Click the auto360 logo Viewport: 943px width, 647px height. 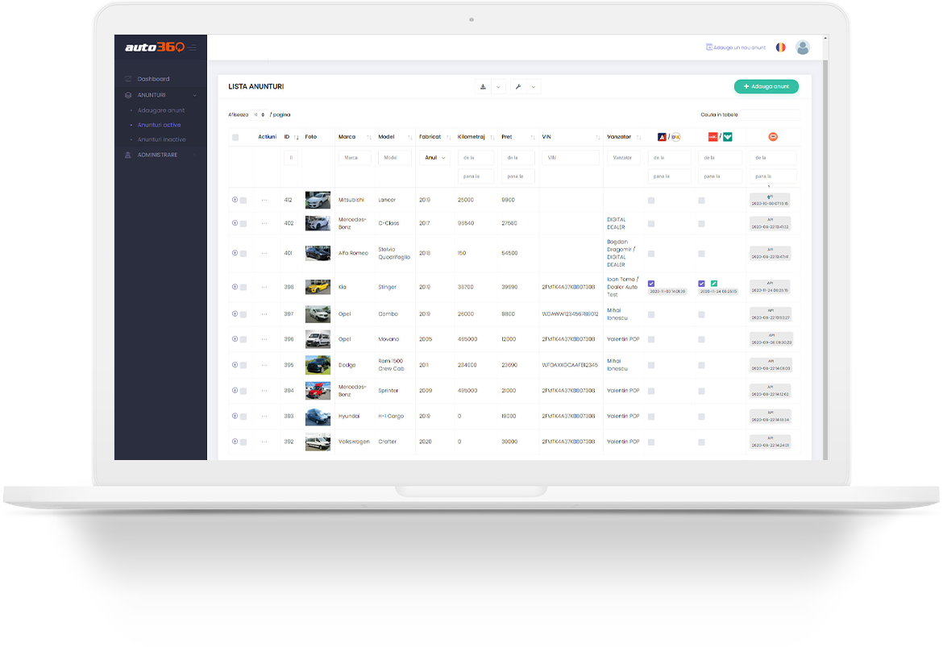tap(155, 47)
